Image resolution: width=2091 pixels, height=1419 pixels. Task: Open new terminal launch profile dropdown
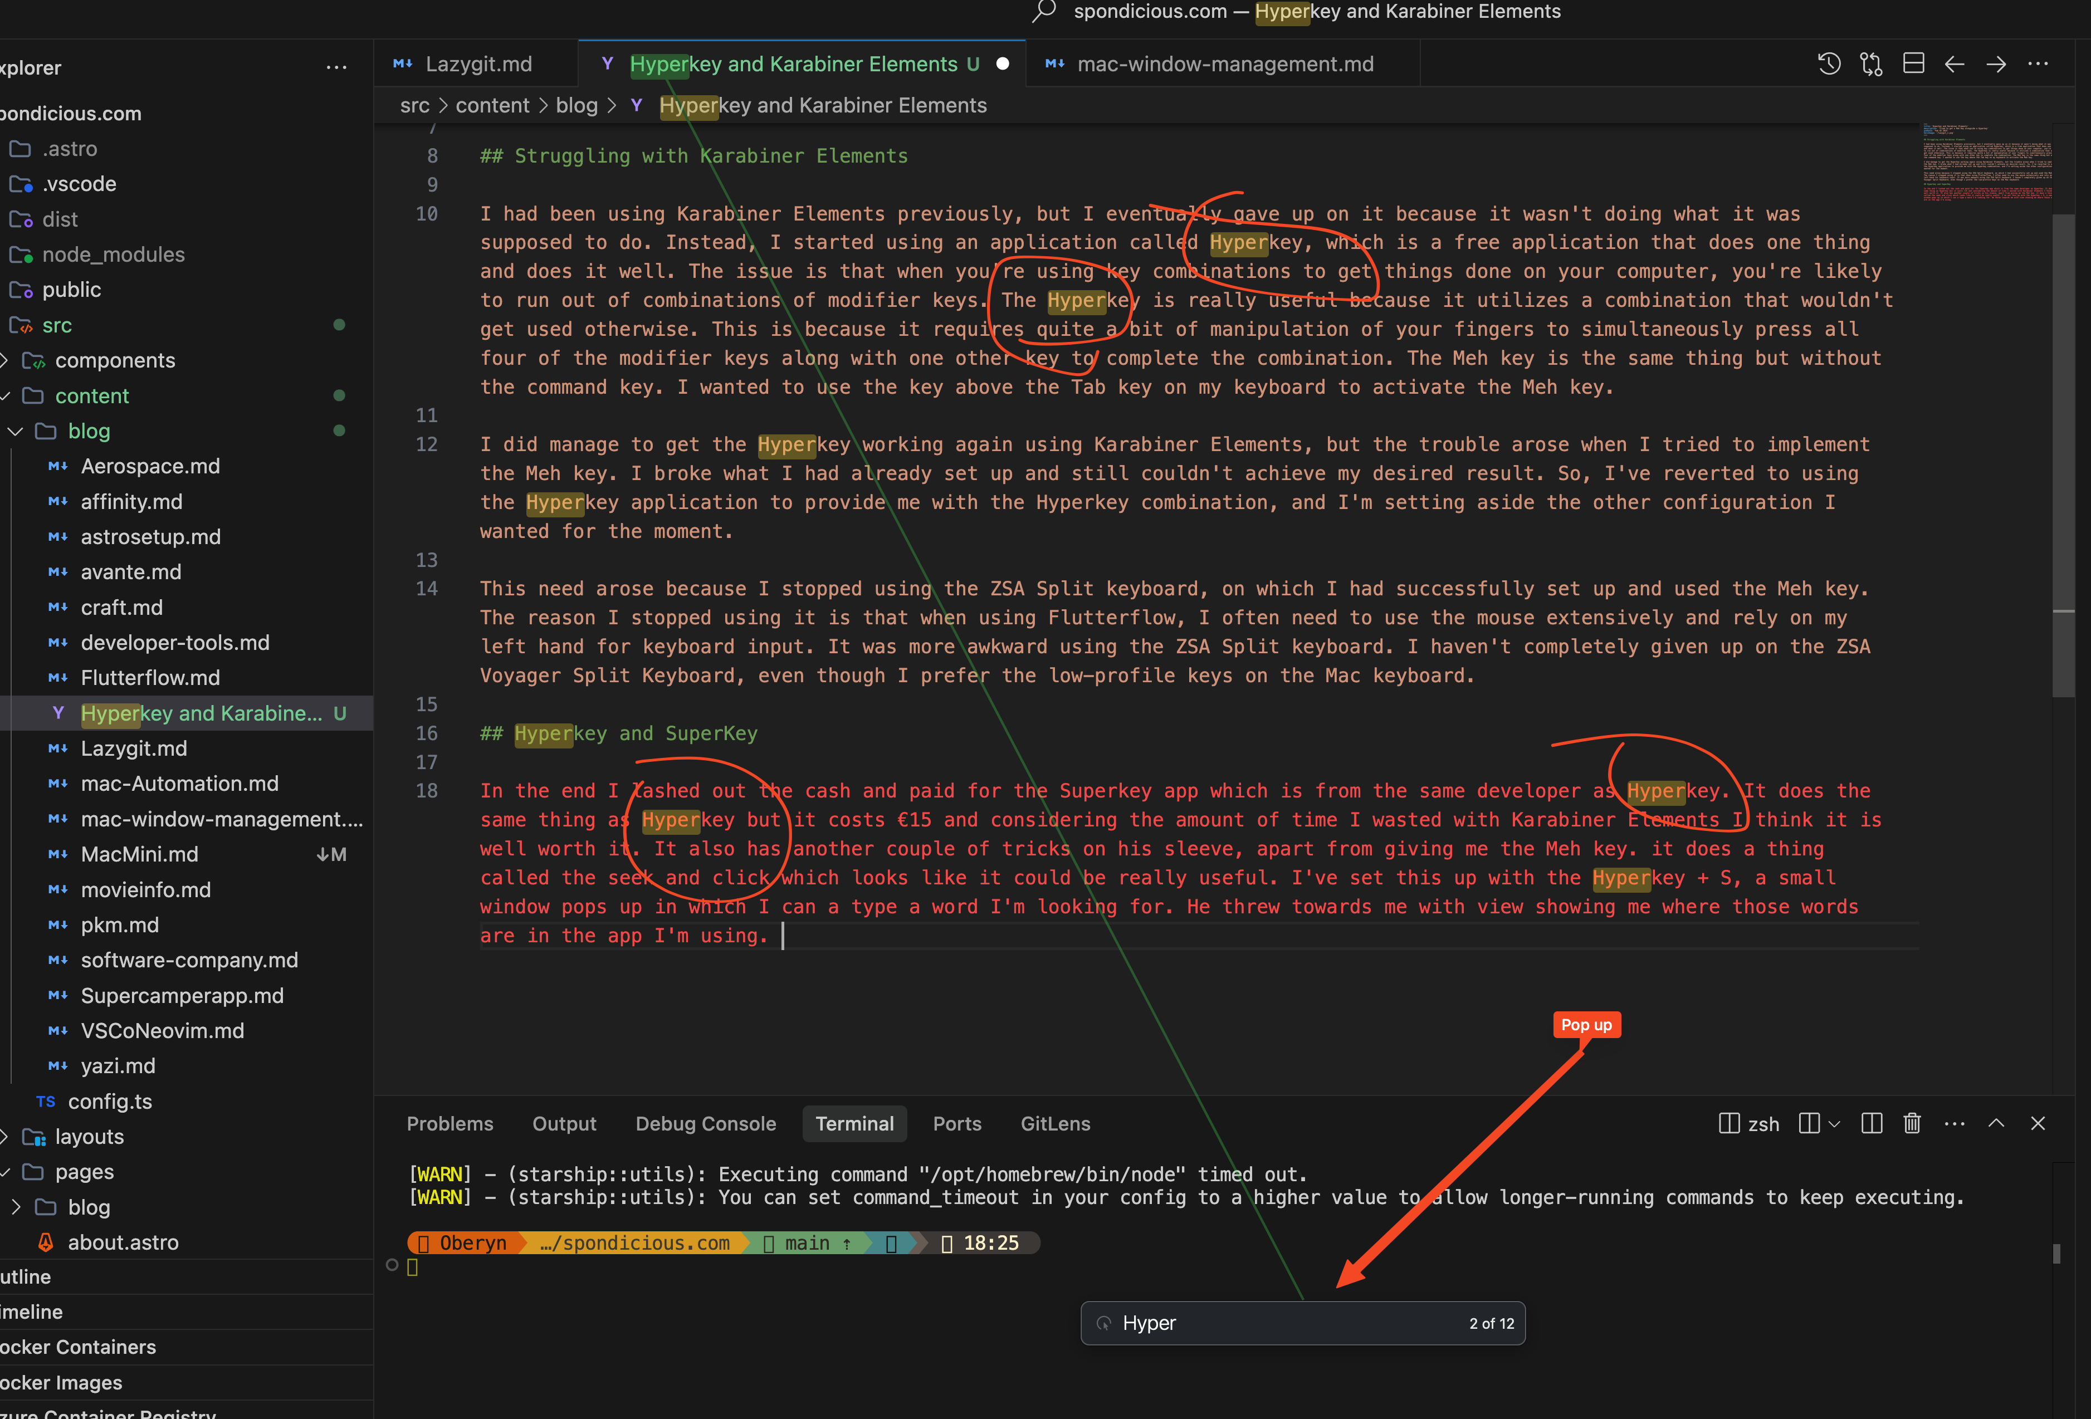1835,1125
